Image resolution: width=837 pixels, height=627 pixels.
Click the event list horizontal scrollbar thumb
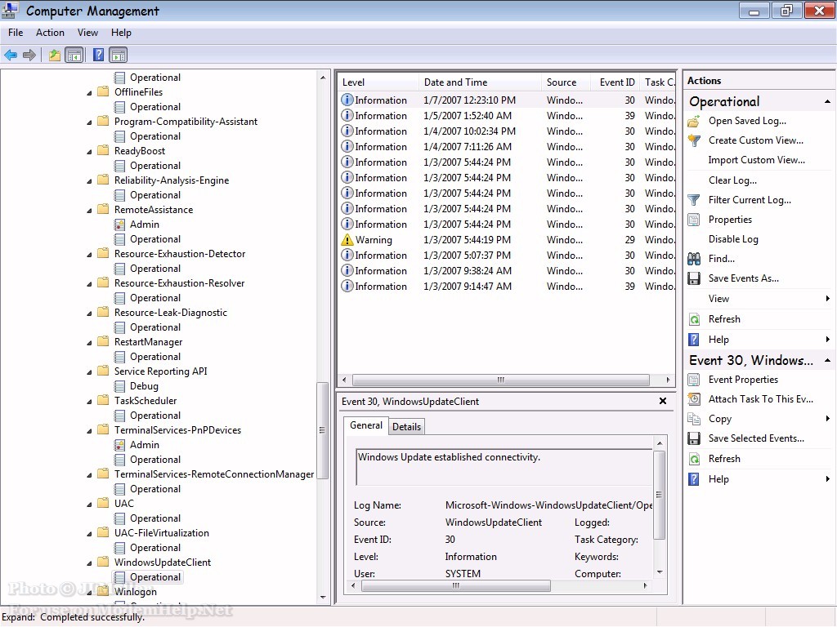click(501, 380)
